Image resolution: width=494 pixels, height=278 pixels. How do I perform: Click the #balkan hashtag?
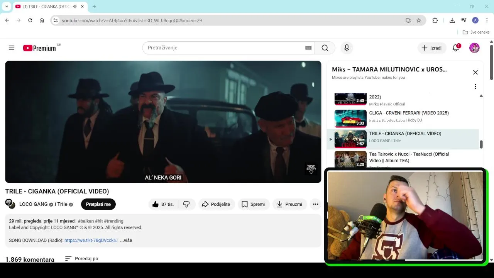coord(85,221)
